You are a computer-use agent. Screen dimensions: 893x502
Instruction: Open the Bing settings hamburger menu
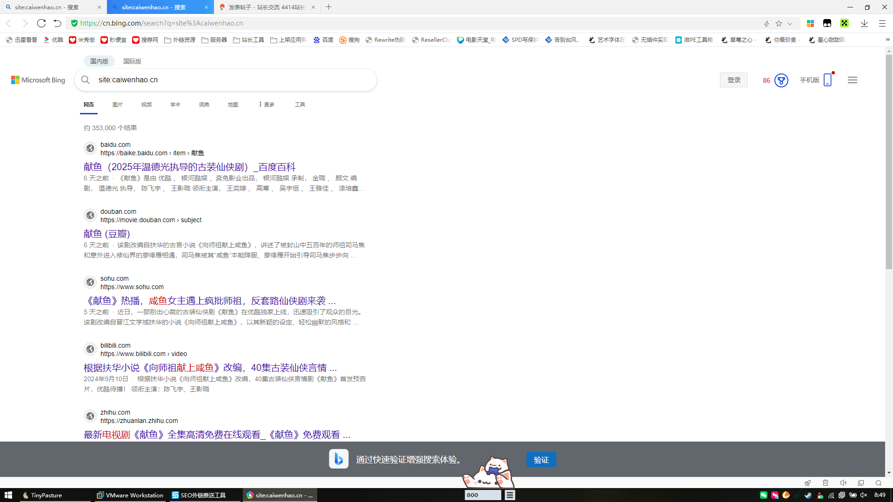click(853, 80)
